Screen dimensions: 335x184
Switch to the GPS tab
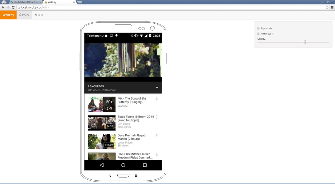click(x=39, y=15)
